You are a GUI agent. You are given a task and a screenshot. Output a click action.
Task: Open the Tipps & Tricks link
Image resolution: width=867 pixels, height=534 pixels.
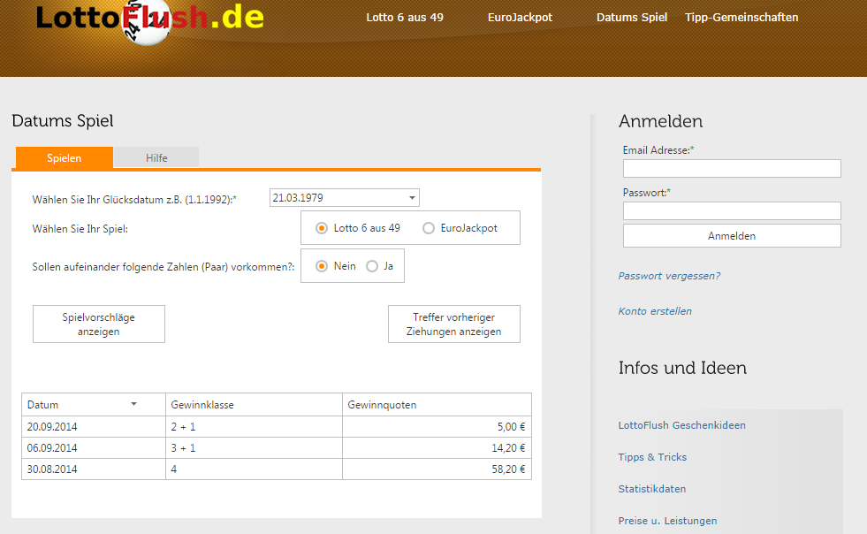(652, 457)
